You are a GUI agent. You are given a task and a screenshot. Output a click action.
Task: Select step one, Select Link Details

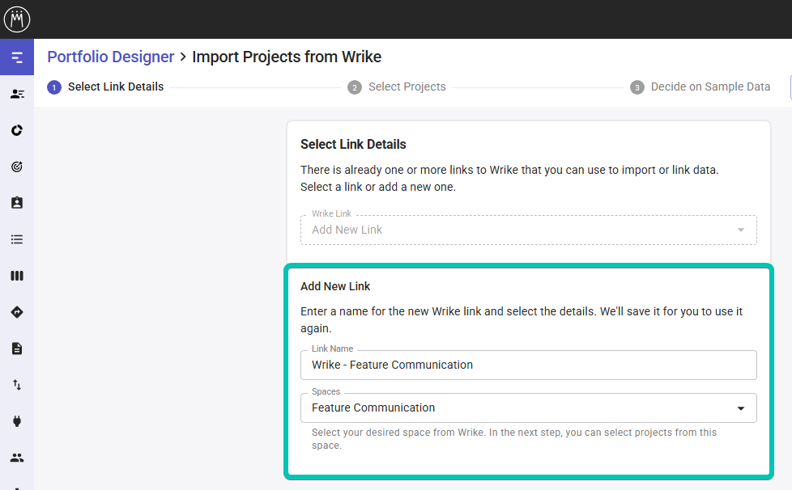[x=104, y=87]
